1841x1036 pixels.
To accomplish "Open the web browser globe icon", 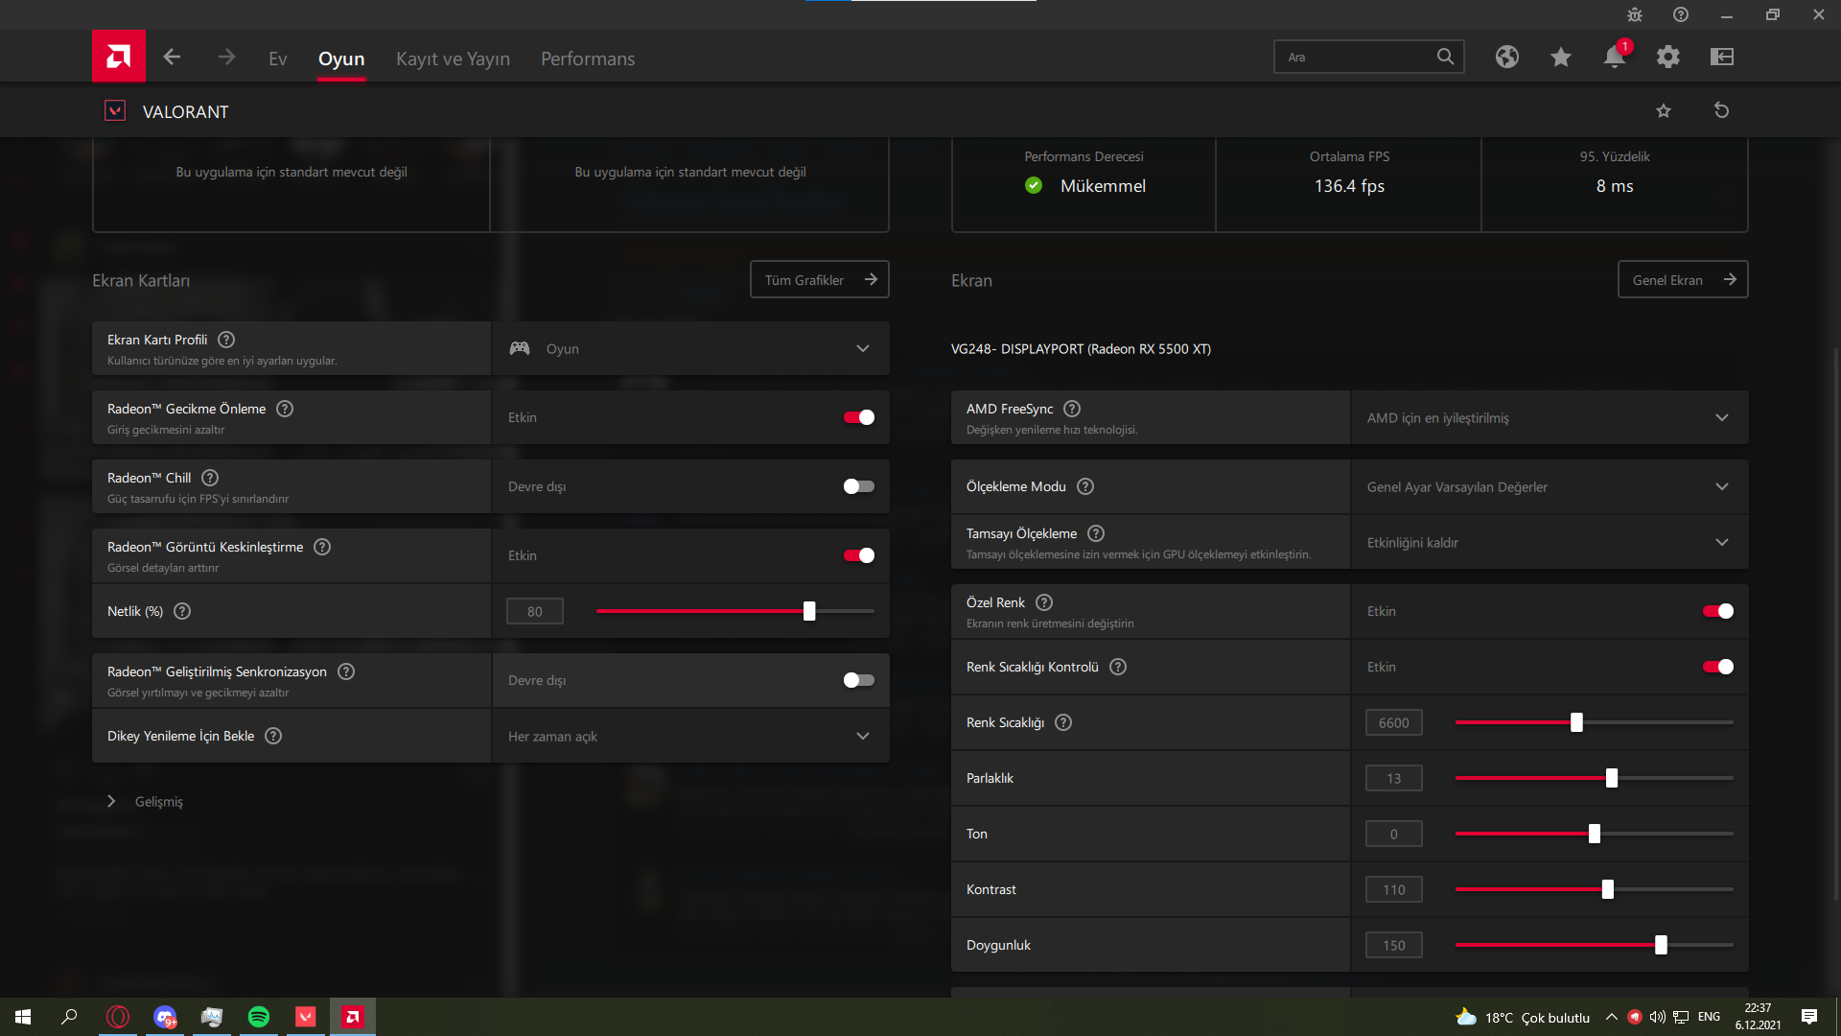I will pyautogui.click(x=1507, y=57).
